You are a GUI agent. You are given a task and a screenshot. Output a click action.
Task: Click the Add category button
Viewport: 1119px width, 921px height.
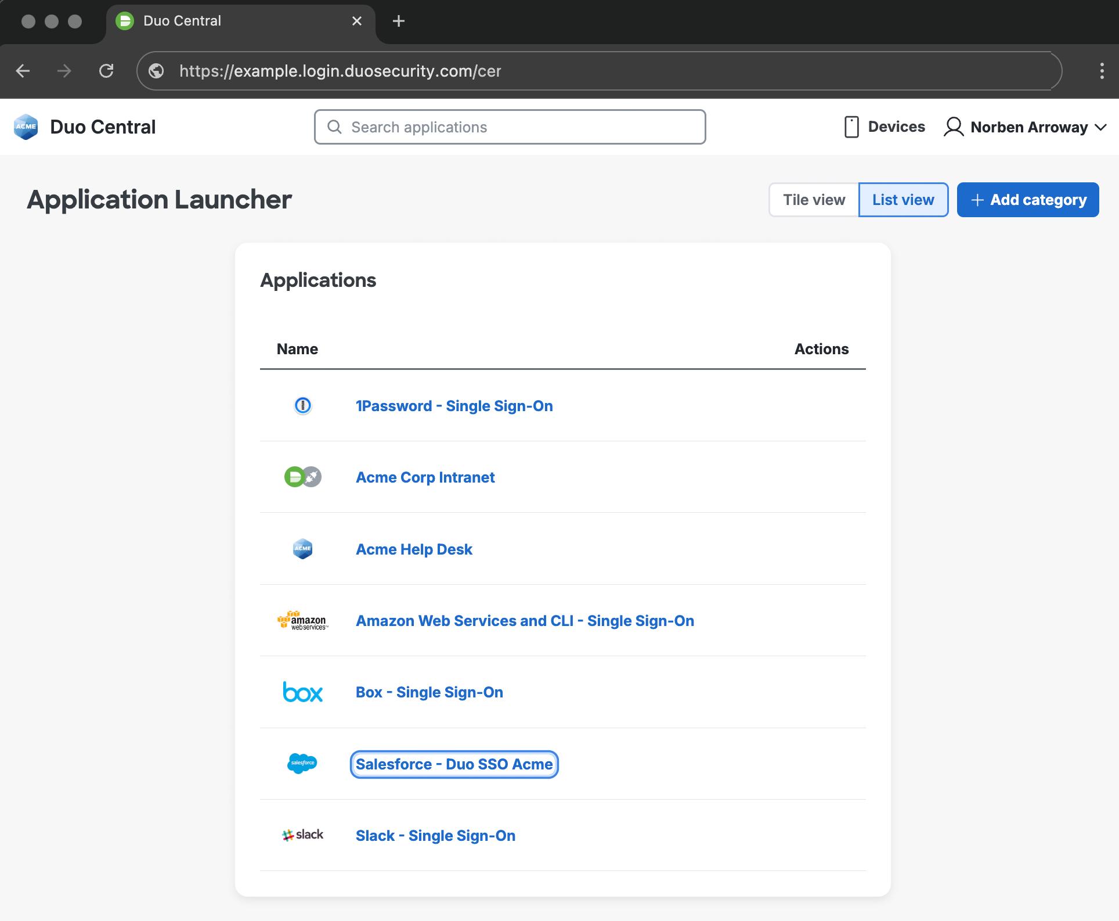(x=1027, y=200)
